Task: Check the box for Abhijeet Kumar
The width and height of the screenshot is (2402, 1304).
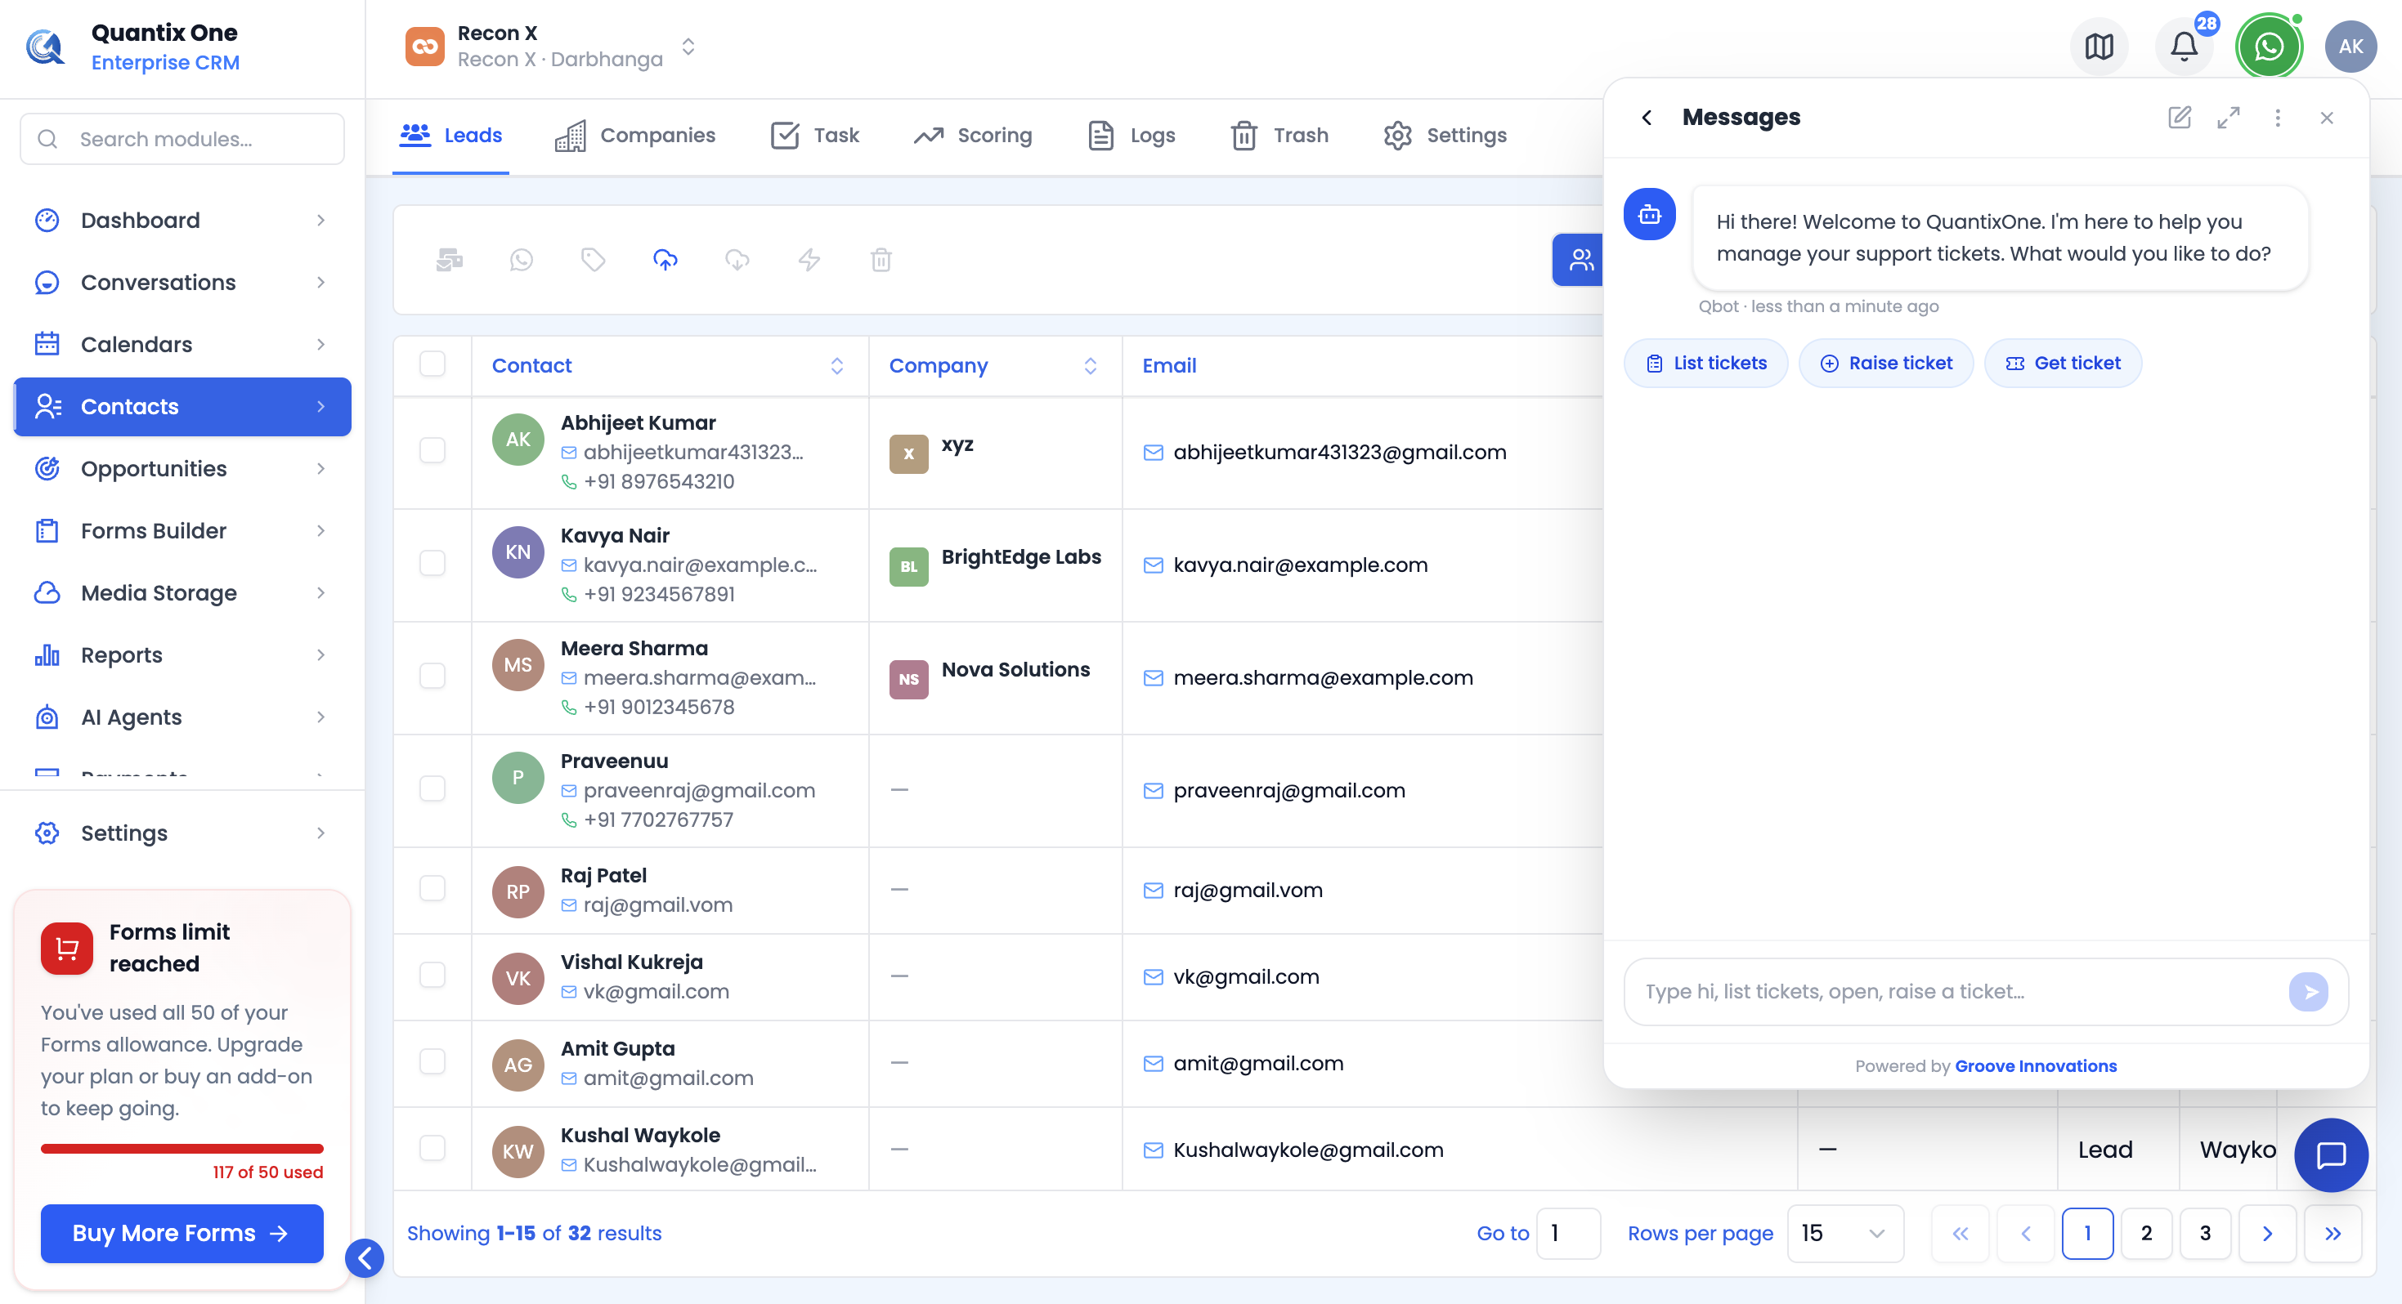Action: (432, 451)
